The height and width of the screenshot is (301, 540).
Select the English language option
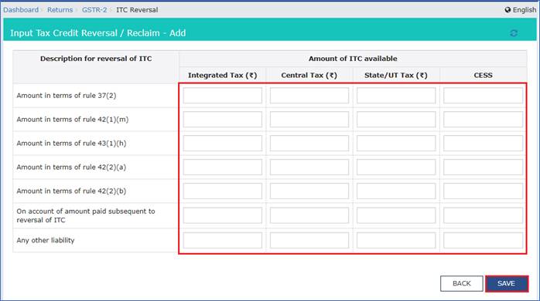[525, 10]
